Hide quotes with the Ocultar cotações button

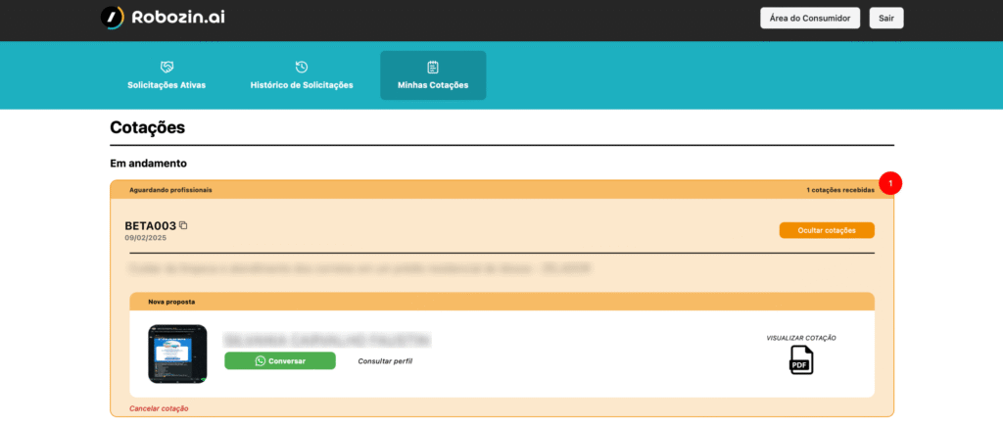point(827,230)
